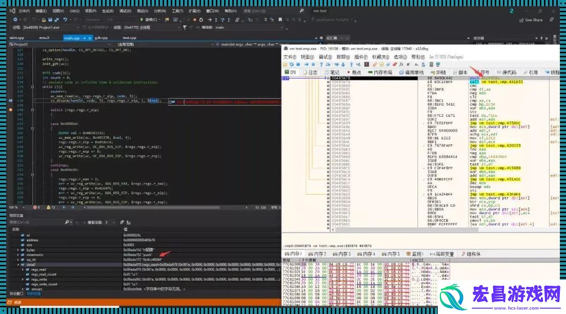The image size is (566, 314).
Task: Open the 全局范围 scope dropdown
Action: click(165, 45)
